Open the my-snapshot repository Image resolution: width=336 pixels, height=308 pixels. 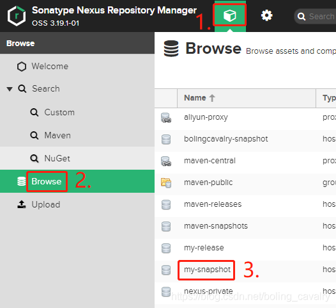point(207,270)
